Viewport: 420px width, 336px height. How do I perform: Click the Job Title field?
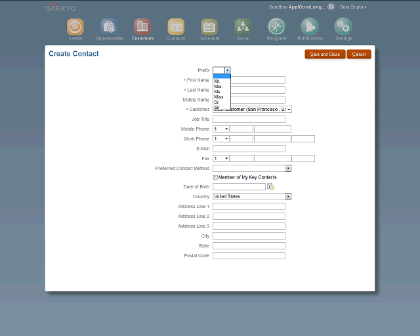click(x=249, y=119)
